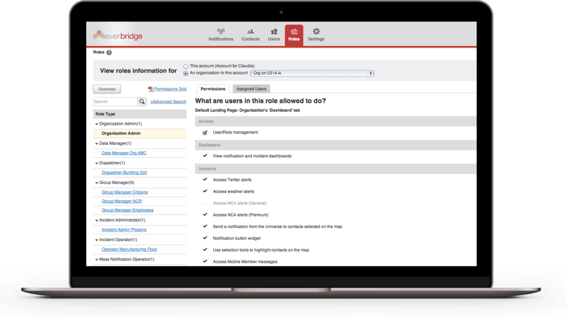Open the Data Manager Org ABC role
567x317 pixels.
[123, 153]
